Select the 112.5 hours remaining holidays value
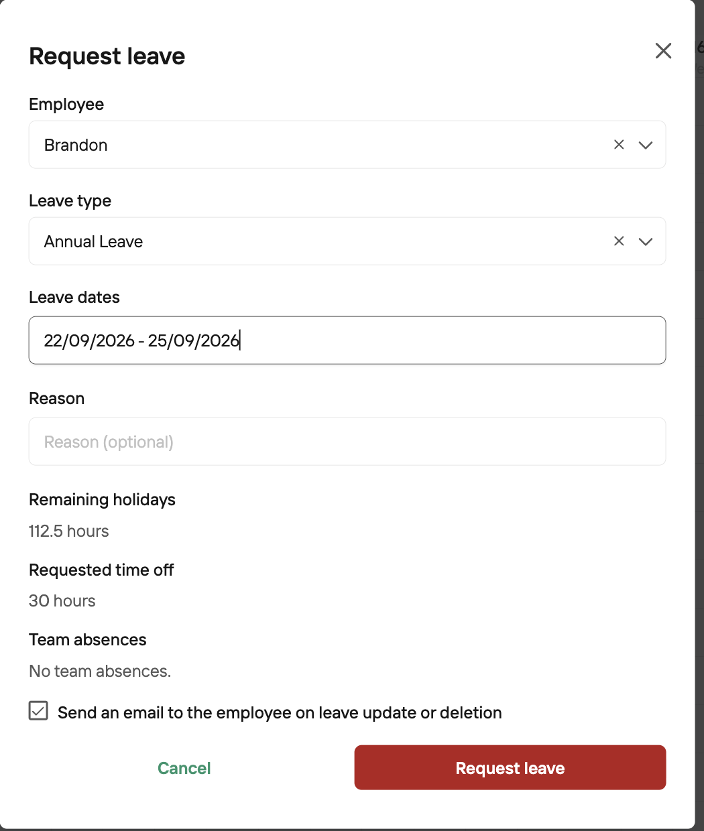 point(69,531)
